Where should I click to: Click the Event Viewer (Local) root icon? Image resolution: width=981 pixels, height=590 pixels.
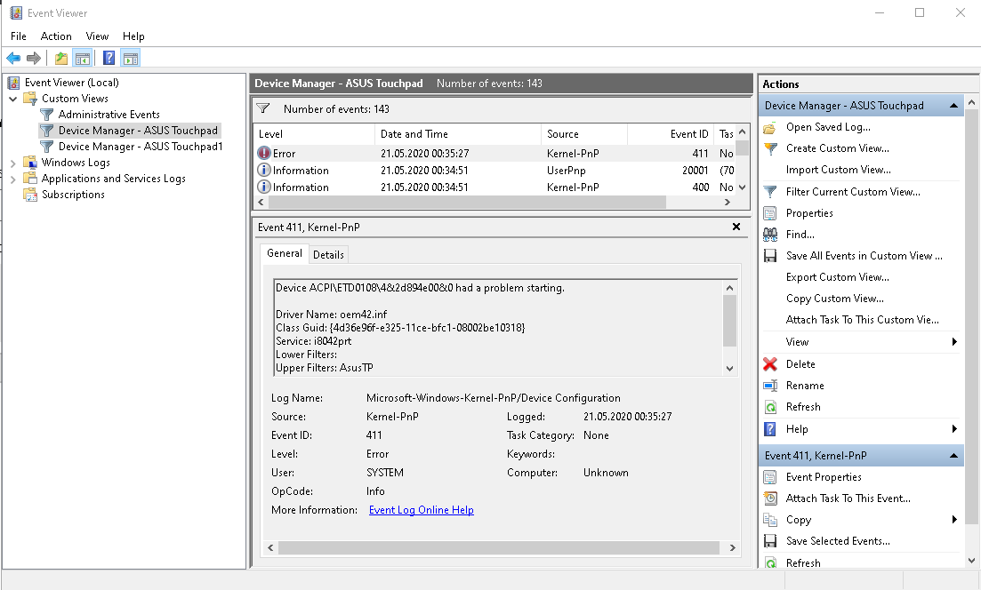point(13,83)
